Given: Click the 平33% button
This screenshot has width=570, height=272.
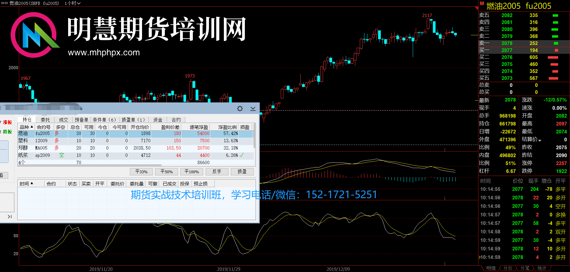Looking at the screenshot, I should [141, 172].
